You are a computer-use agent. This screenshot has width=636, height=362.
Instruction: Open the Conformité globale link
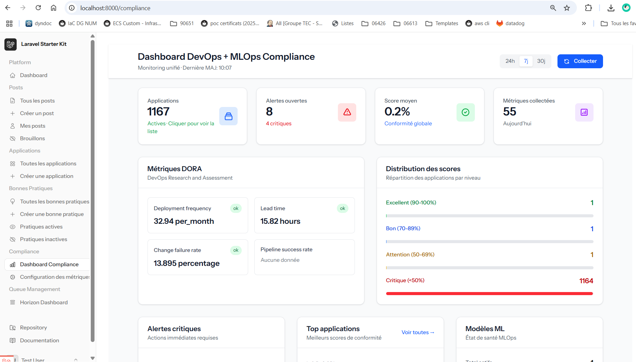[408, 124]
